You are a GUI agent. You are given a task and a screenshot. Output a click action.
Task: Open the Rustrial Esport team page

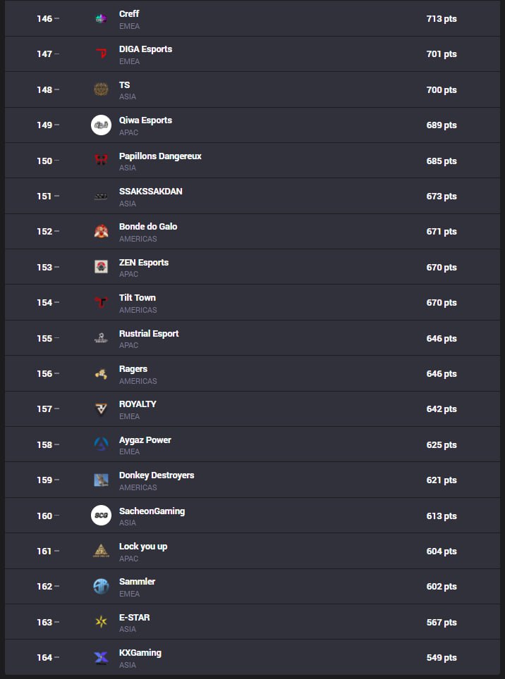click(149, 333)
